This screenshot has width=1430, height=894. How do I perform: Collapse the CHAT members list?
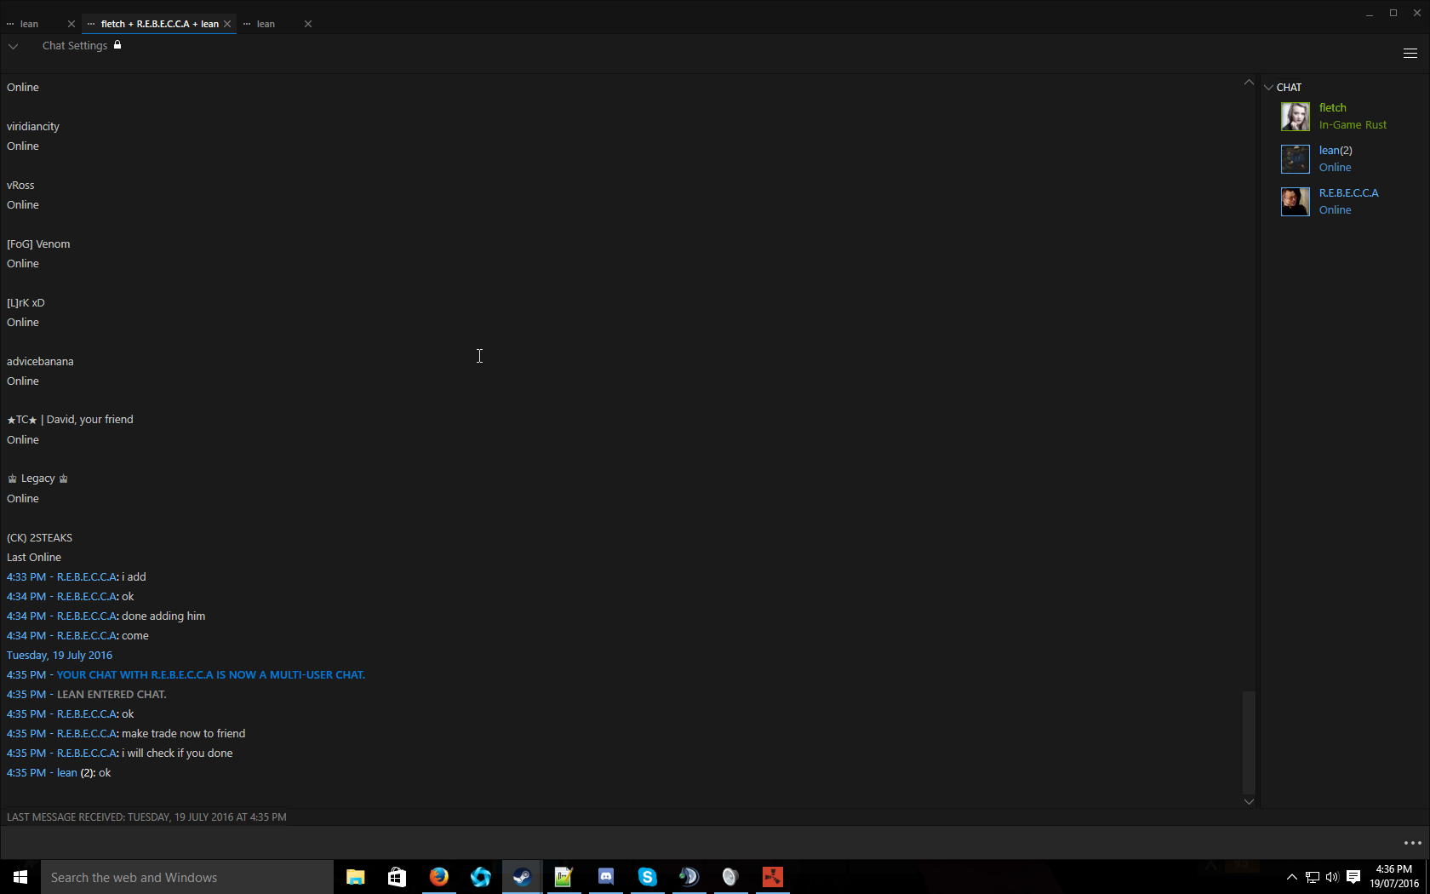[1268, 88]
